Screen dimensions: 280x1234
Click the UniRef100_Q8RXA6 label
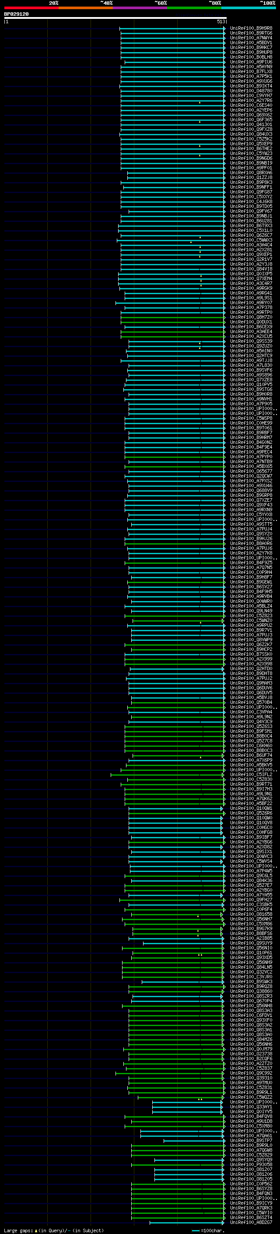251,172
